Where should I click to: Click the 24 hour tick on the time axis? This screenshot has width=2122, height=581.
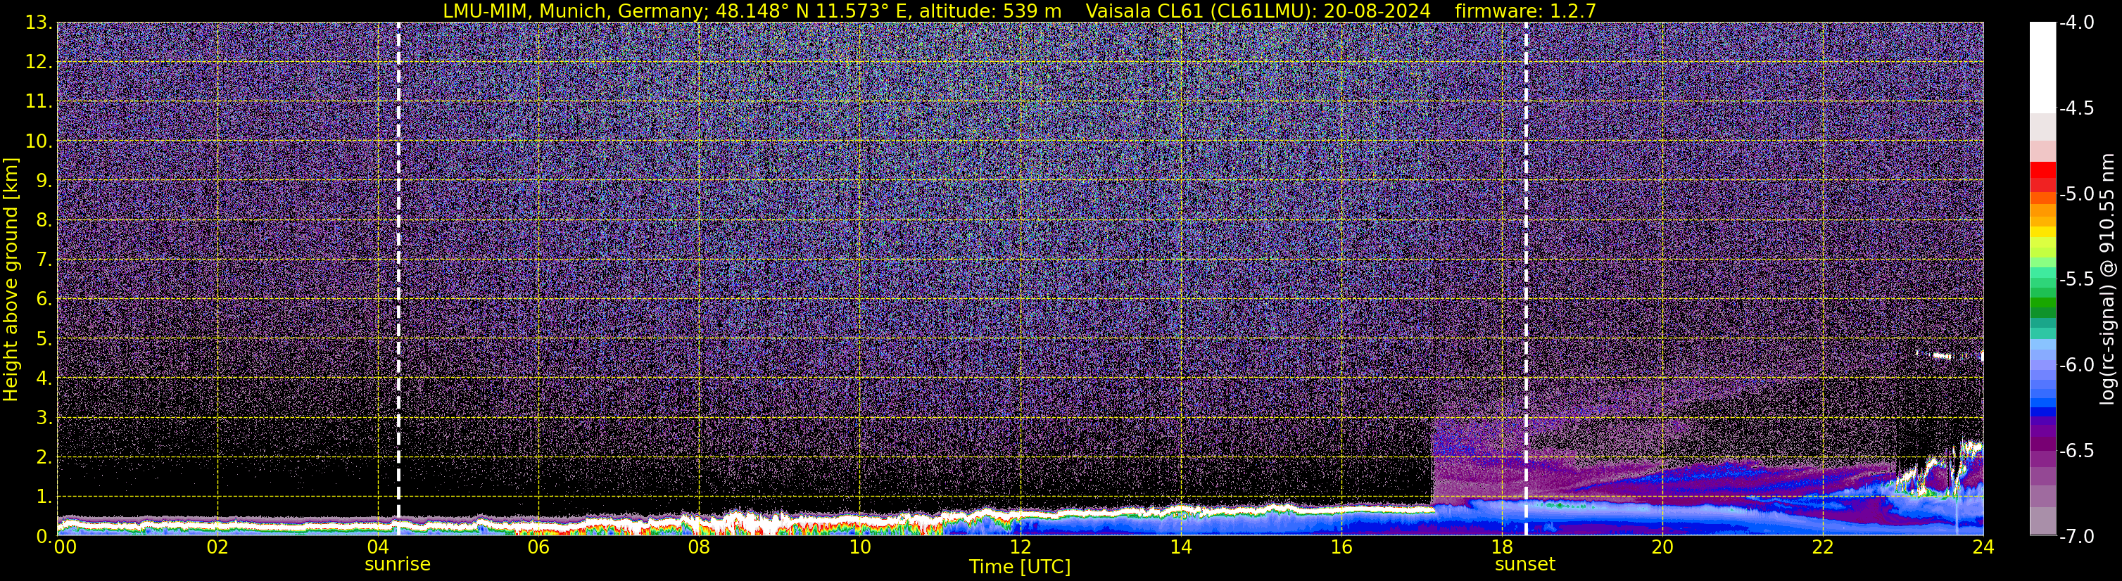pos(1983,548)
